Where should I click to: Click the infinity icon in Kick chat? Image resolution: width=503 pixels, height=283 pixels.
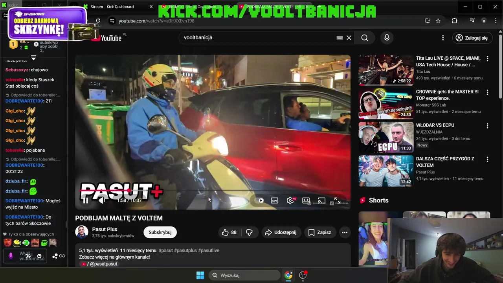[x=62, y=256]
